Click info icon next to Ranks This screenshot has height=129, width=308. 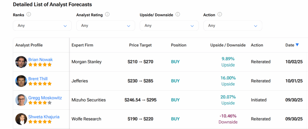click(x=29, y=14)
